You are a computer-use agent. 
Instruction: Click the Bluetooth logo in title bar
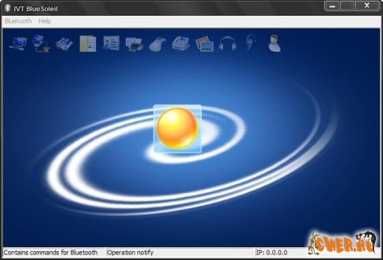pyautogui.click(x=8, y=8)
